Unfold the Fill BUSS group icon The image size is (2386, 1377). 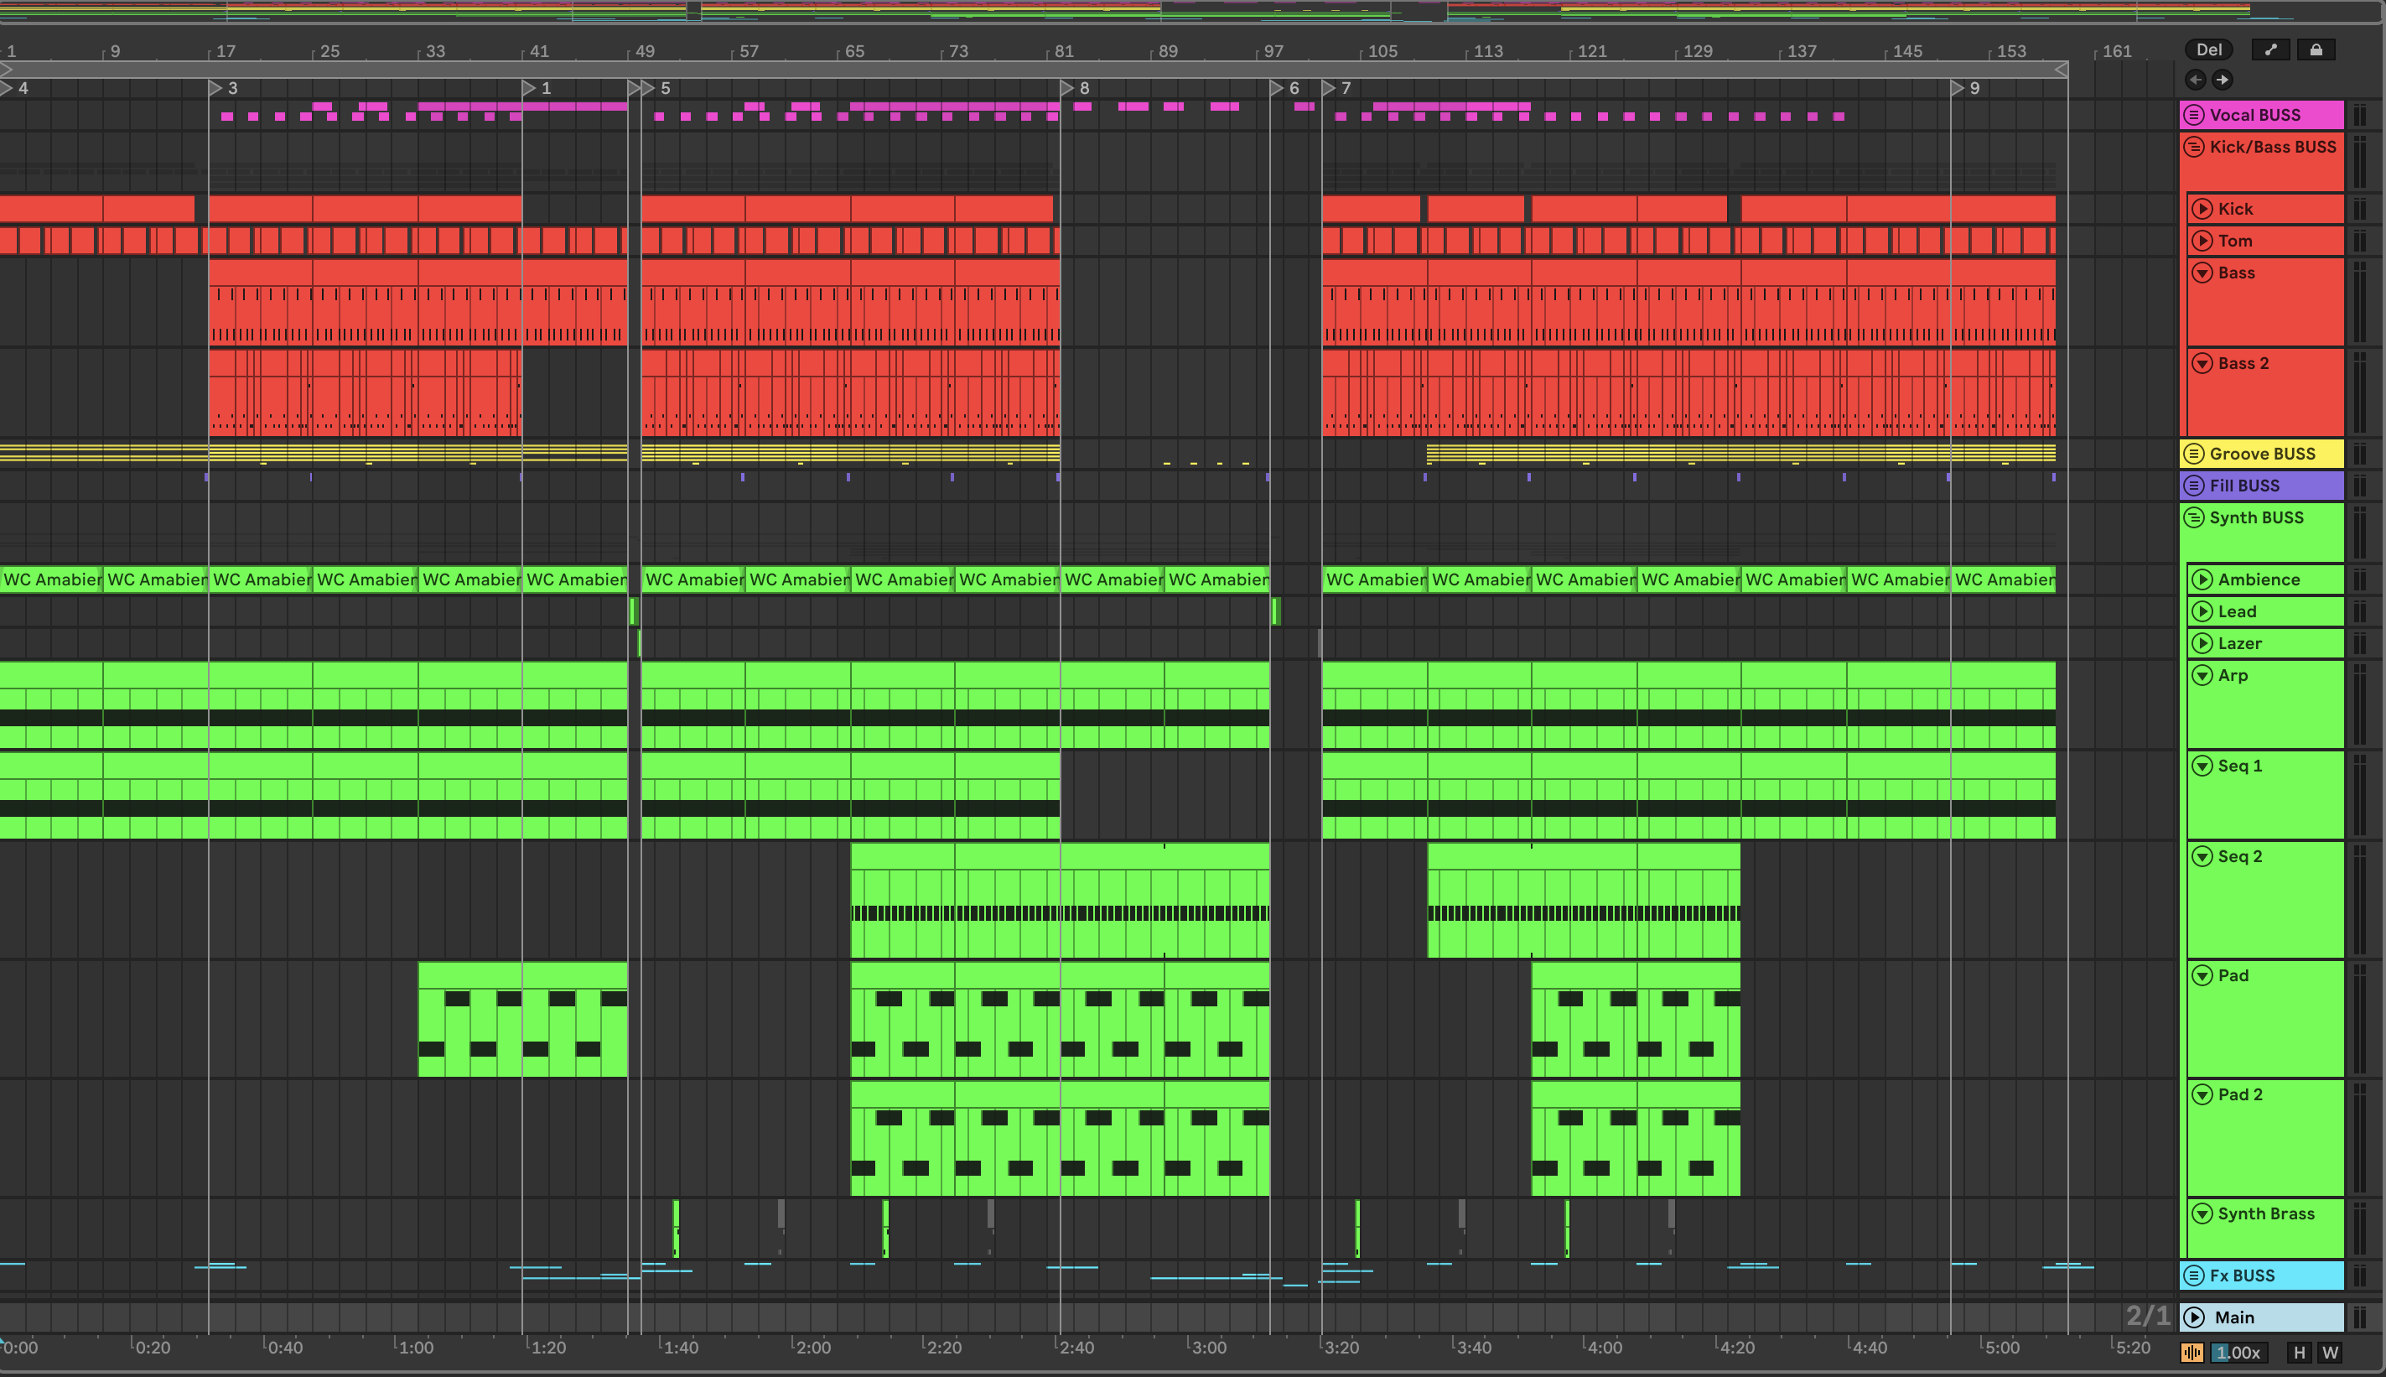click(x=2194, y=486)
